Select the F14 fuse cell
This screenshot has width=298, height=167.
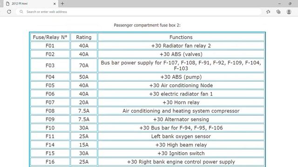click(x=50, y=145)
